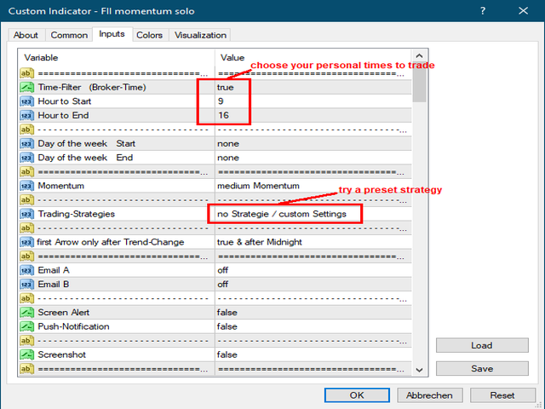Toggle Screen Alert false value
545x409 pixels.
tap(227, 313)
